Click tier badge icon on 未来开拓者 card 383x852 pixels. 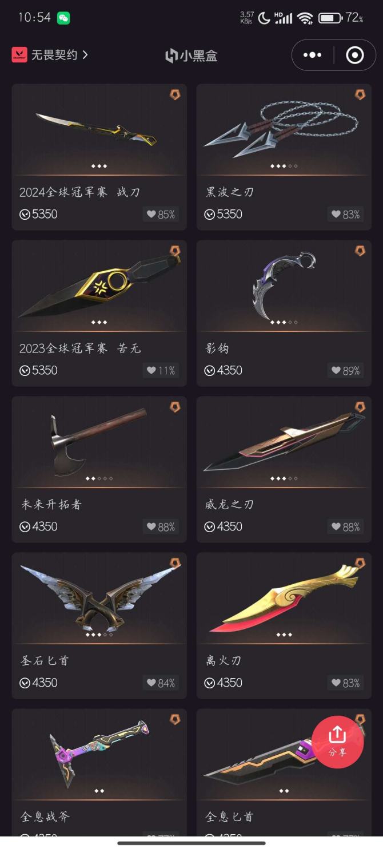tap(175, 407)
